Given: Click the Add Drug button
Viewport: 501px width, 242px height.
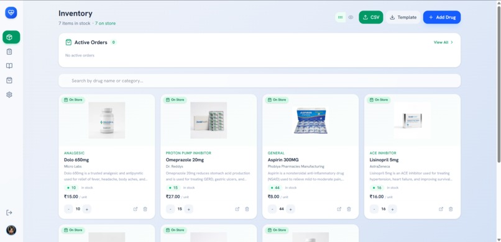Looking at the screenshot, I should pos(442,17).
